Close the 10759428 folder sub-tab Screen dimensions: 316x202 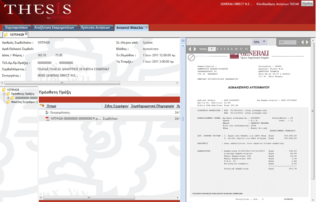(x=26, y=34)
